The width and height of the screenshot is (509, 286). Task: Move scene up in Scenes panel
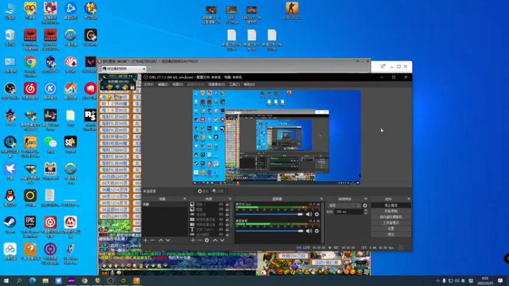[161, 240]
